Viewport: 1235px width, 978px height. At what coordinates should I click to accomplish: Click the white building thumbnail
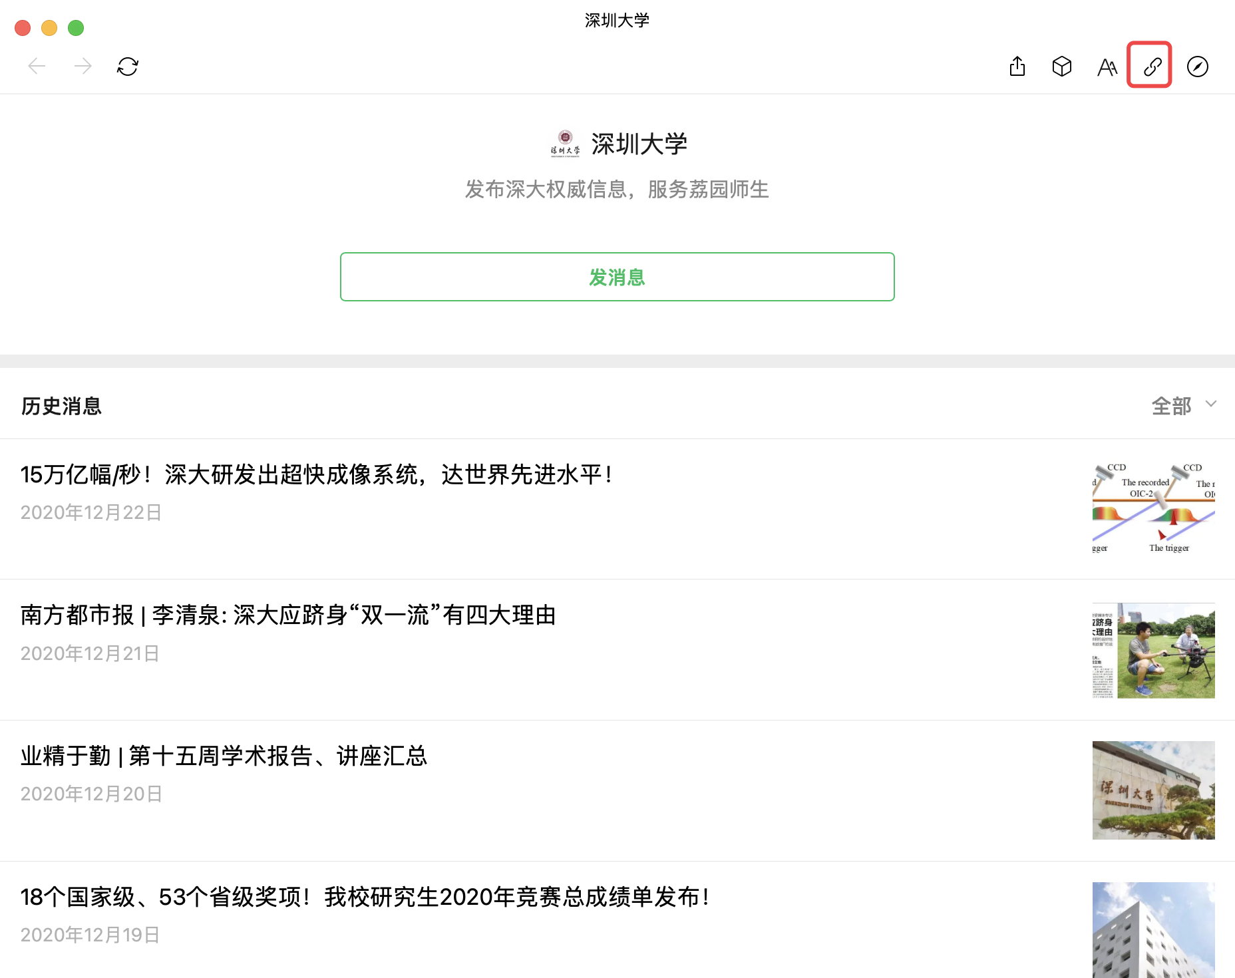pyautogui.click(x=1154, y=930)
